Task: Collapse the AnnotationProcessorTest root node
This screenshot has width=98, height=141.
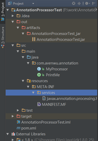Action: [x=8, y=10]
